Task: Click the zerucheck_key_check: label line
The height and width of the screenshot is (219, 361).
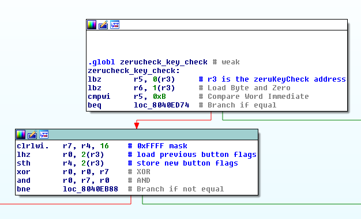Action: pos(134,71)
